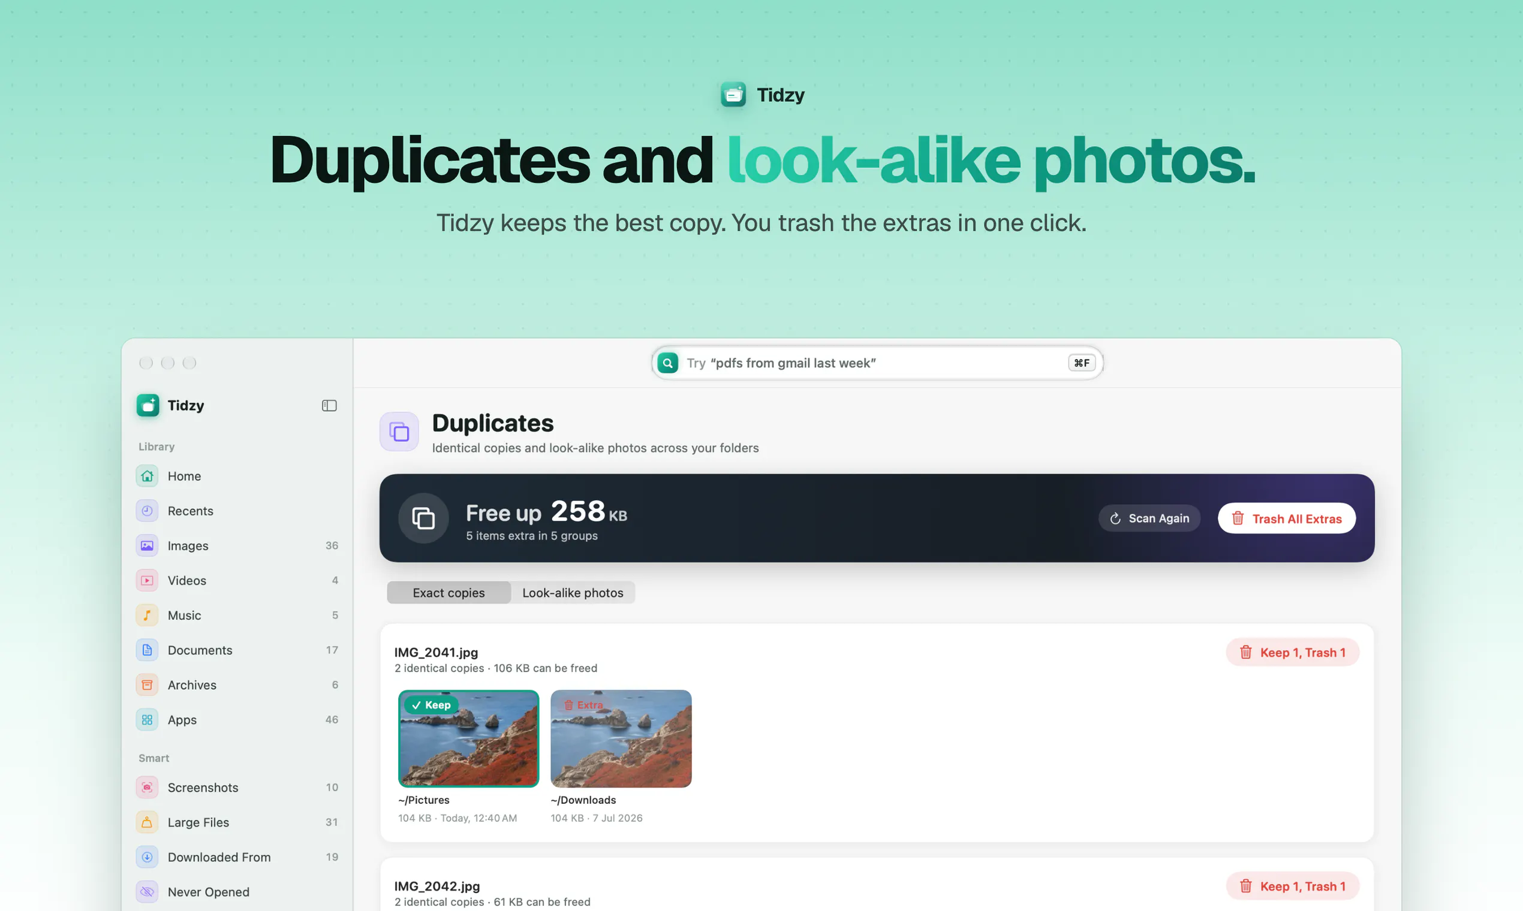
Task: Open Recents clock icon in sidebar
Action: pos(148,511)
